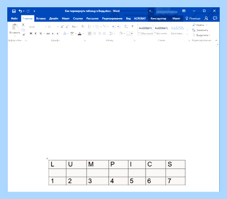Collapse the ribbon with the chevron
This screenshot has height=199, width=227.
tap(216, 41)
